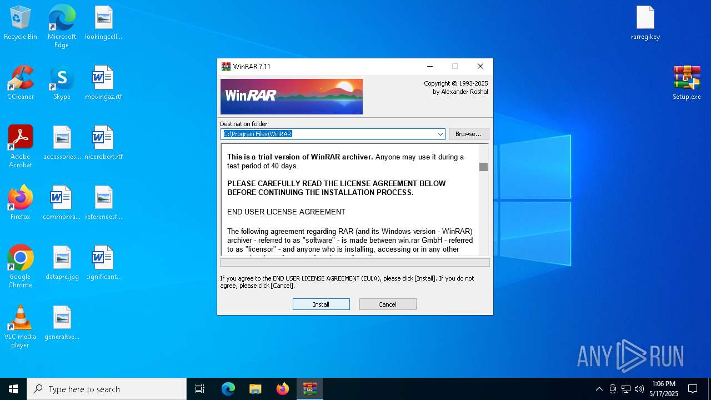Open the Microsoft Edge desktop shortcut
This screenshot has width=711, height=400.
pyautogui.click(x=62, y=27)
